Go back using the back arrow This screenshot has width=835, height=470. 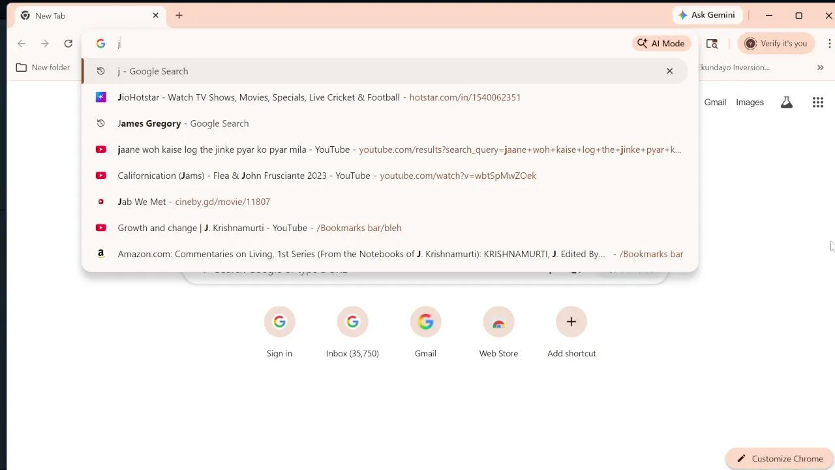click(x=22, y=44)
